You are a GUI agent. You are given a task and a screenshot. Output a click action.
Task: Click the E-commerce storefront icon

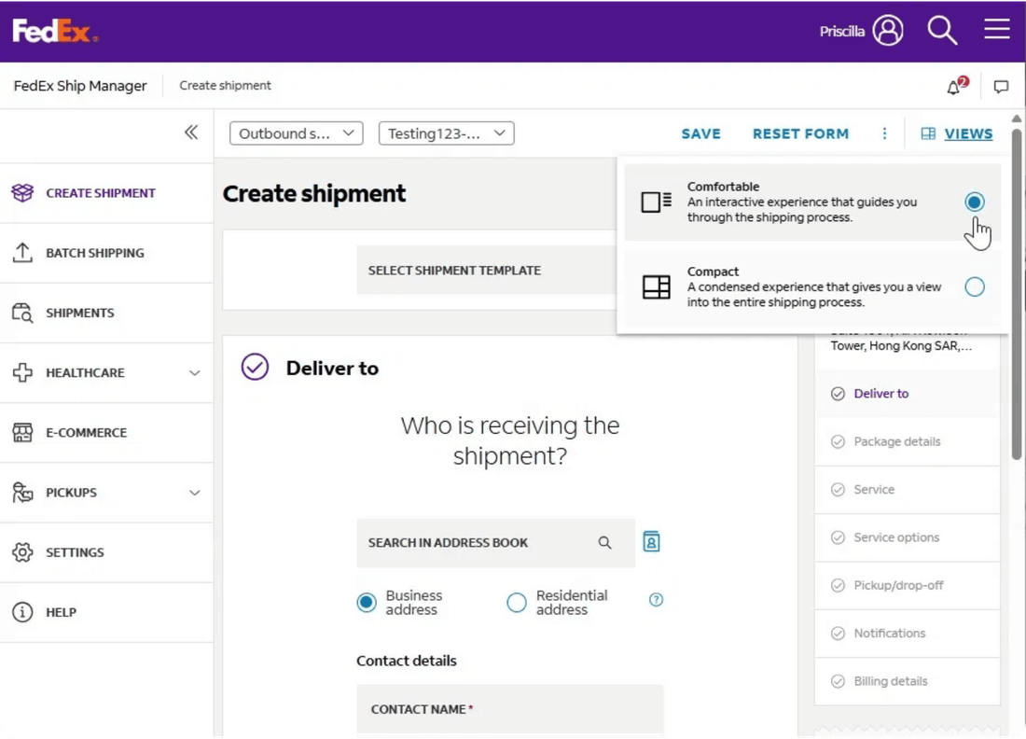(22, 432)
